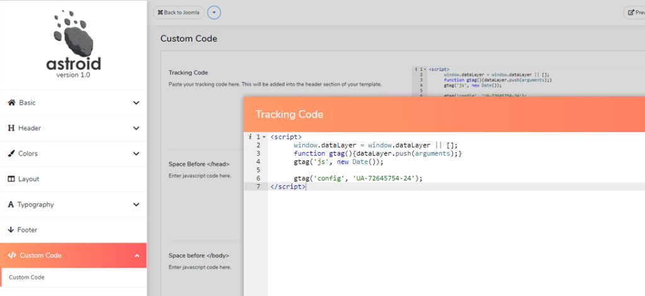Click the down-arrow icon beside Footer
645x296 pixels.
(x=11, y=230)
